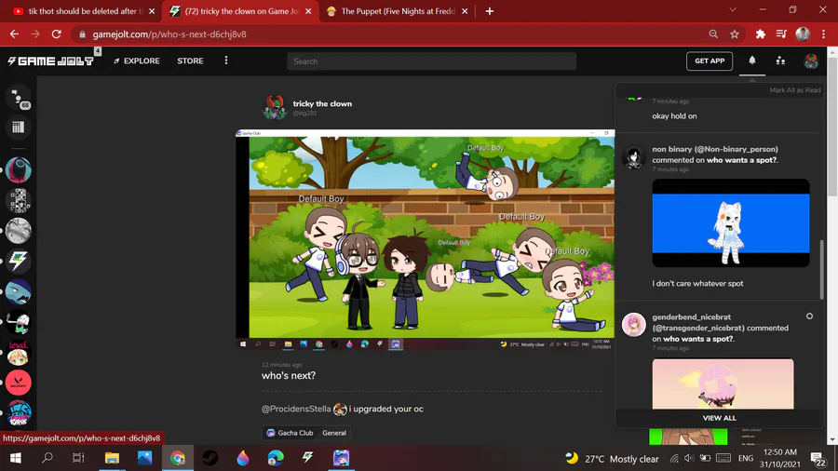Switch to The Puppet (Five Nights) tab
This screenshot has height=471, width=838.
coord(396,11)
